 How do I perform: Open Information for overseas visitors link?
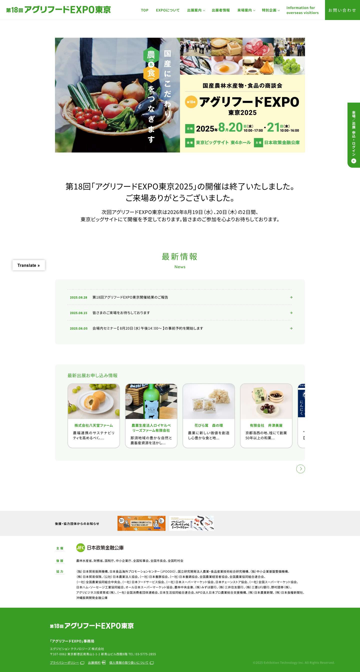tap(302, 10)
